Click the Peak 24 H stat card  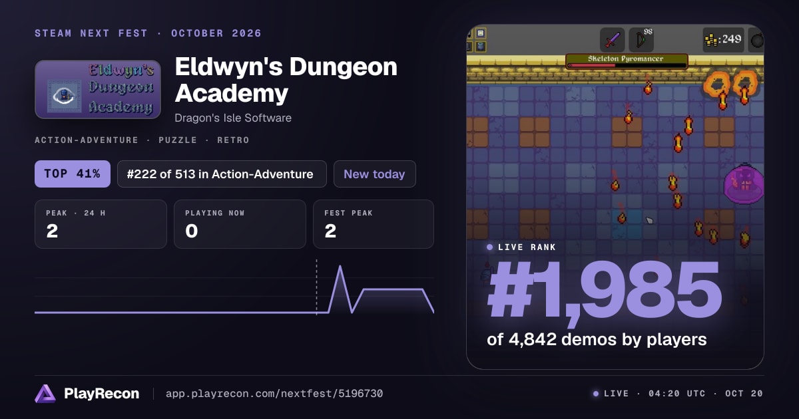[101, 224]
